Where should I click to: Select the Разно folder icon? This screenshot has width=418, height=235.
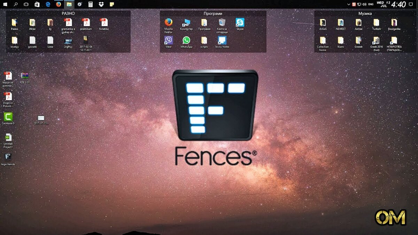point(15,24)
